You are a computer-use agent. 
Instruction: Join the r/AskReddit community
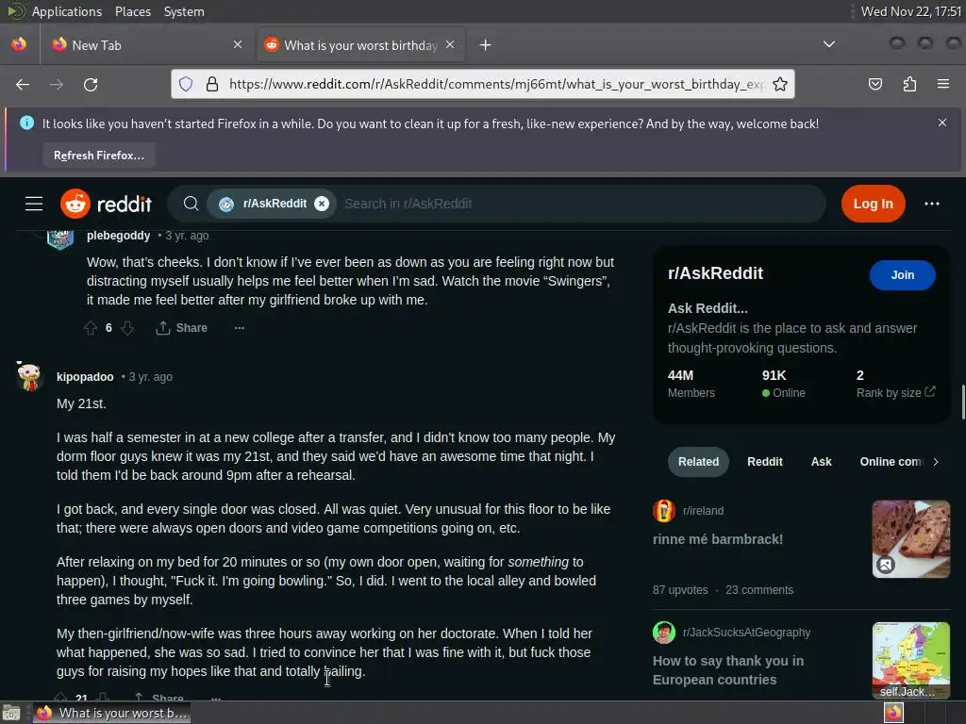[902, 275]
